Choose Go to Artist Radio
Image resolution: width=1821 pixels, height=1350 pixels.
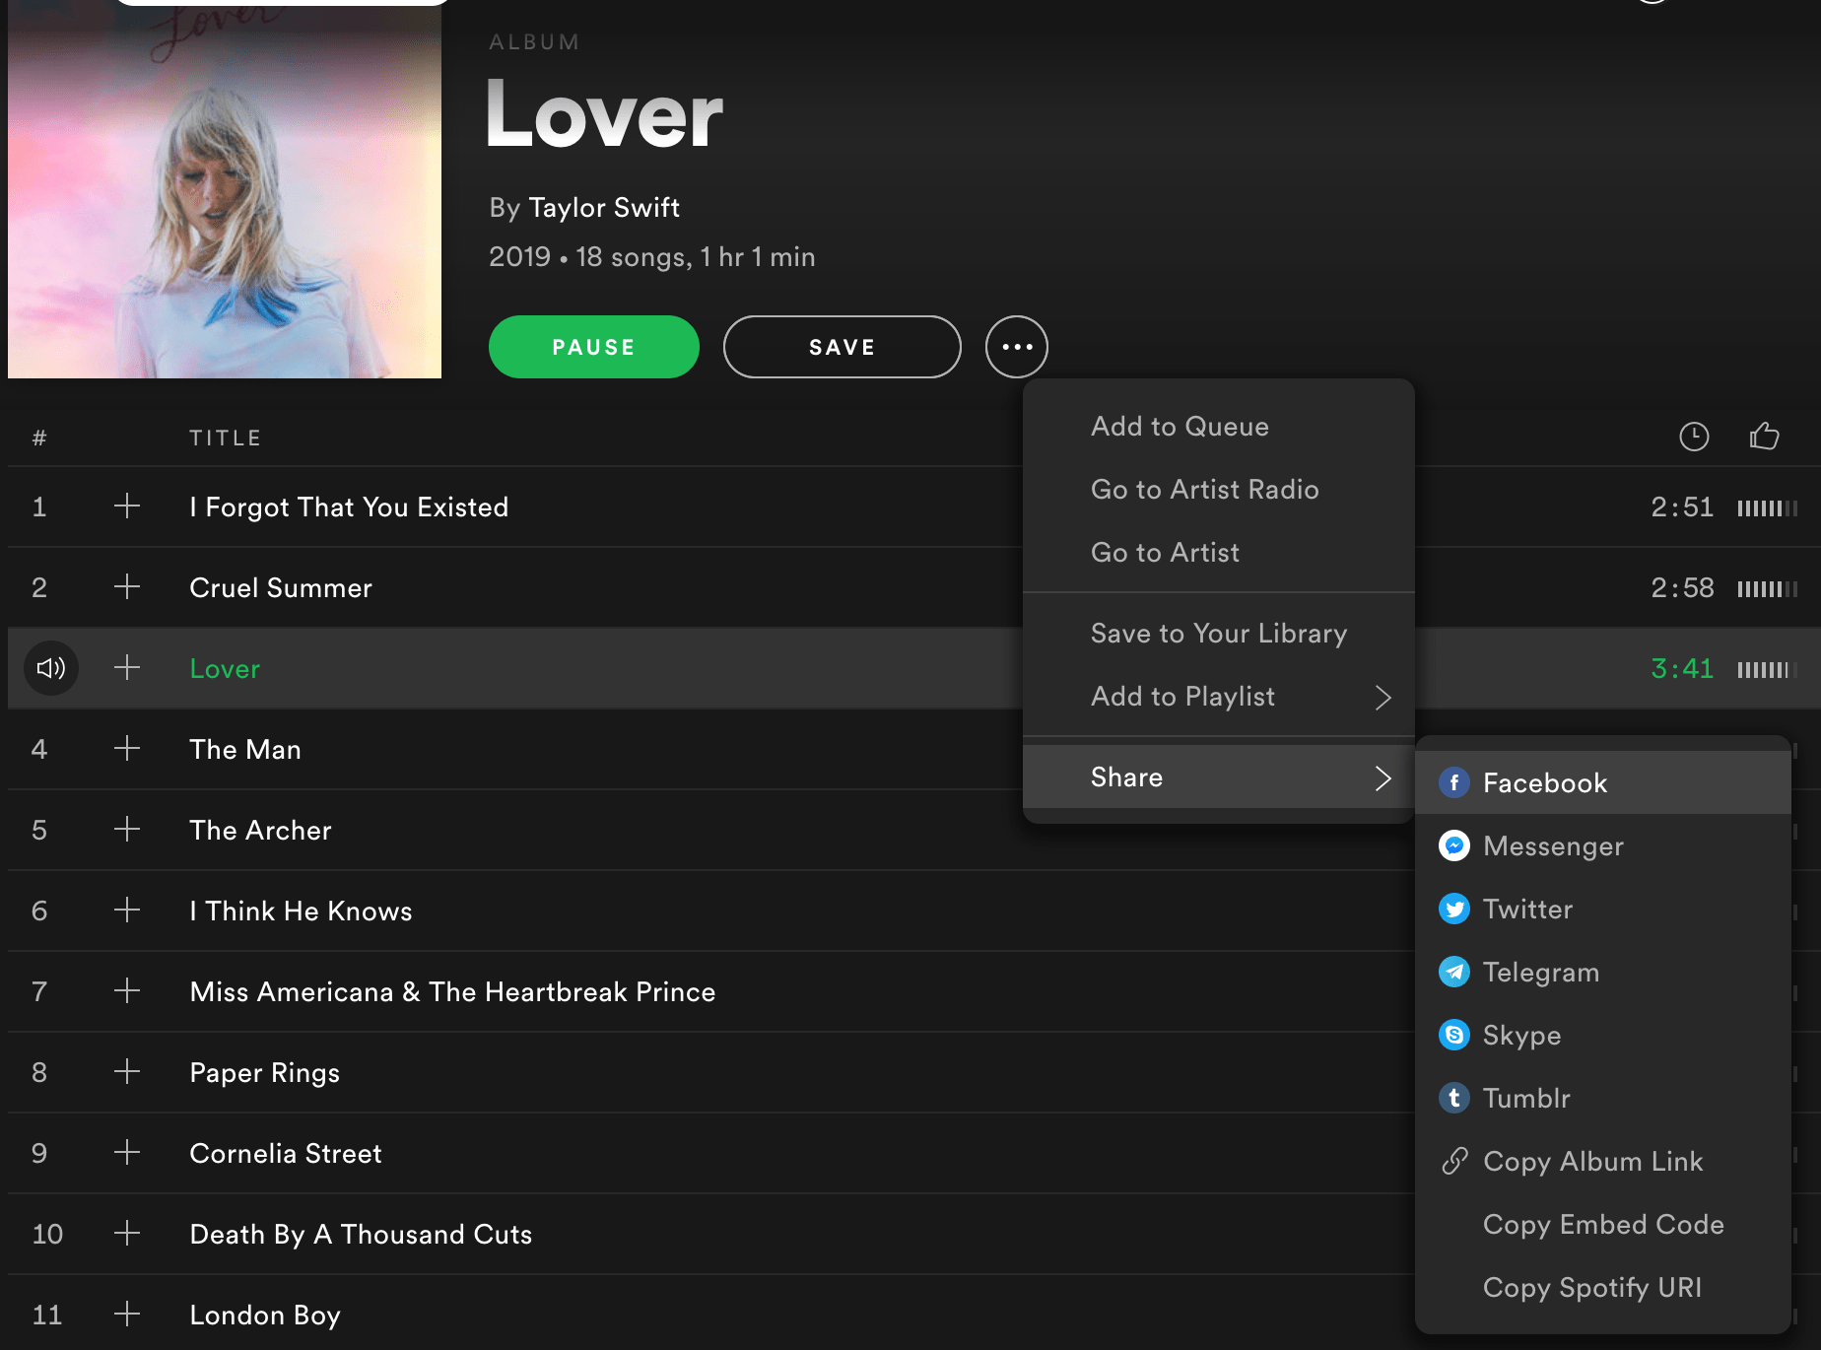click(1204, 489)
